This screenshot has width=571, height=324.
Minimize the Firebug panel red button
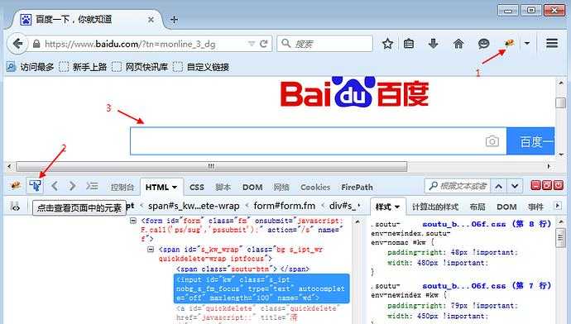click(x=535, y=185)
